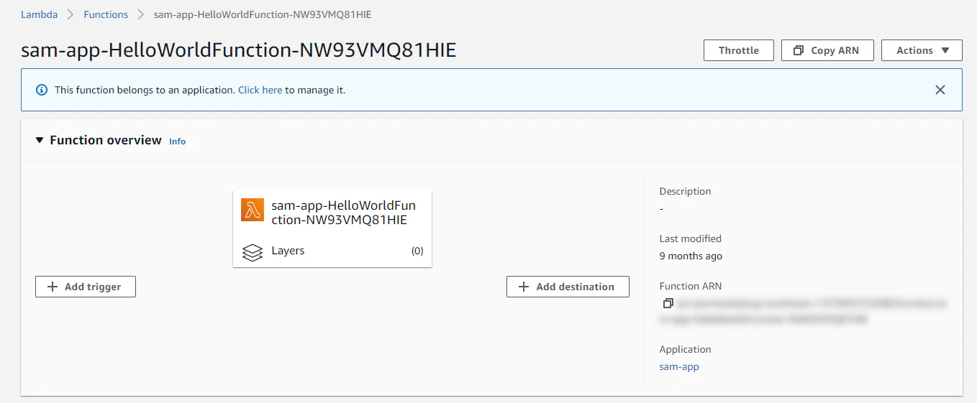Click the copy icon beside Function ARN
977x403 pixels.
coord(668,304)
